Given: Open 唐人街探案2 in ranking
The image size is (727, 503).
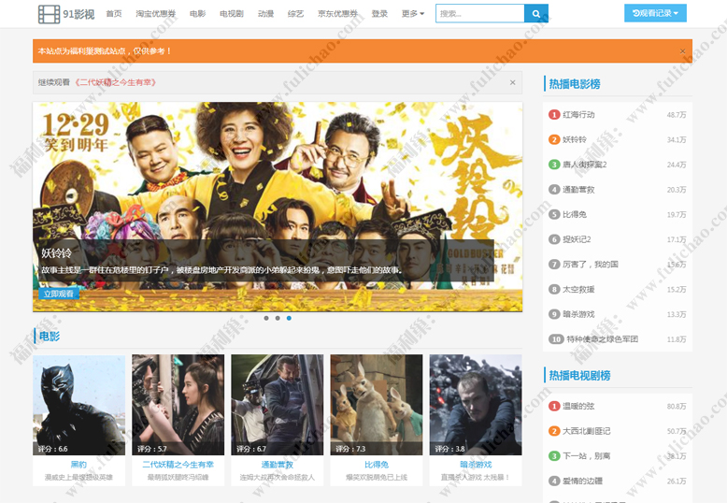Looking at the screenshot, I should [x=585, y=165].
